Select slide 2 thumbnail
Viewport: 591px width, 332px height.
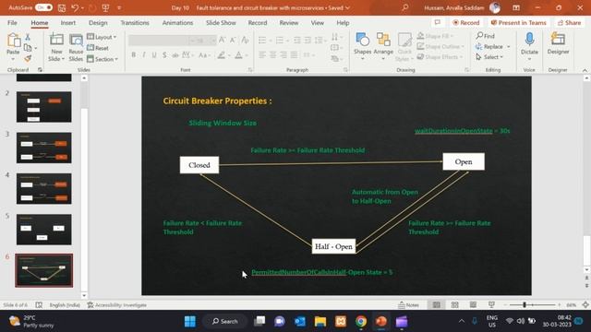tap(43, 107)
